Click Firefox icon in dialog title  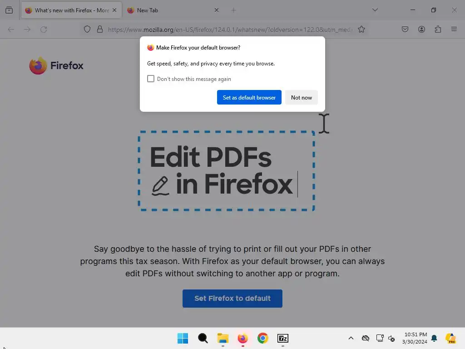click(151, 47)
